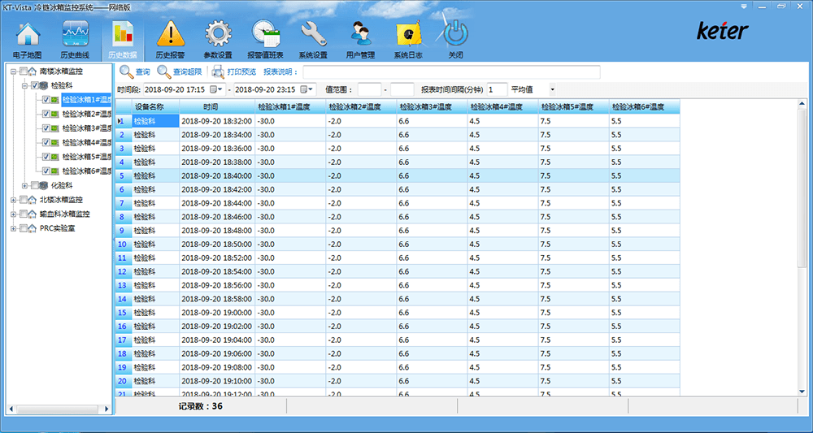Click the 输血科冰箱监控 house icon
The image size is (813, 433).
[33, 214]
